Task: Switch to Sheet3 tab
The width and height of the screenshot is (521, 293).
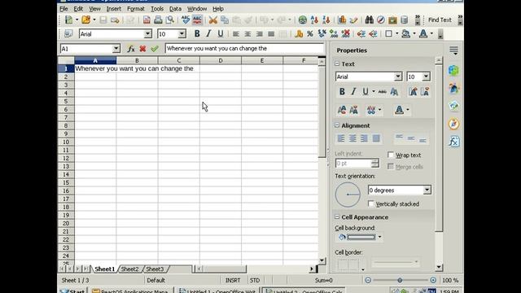Action: (155, 269)
